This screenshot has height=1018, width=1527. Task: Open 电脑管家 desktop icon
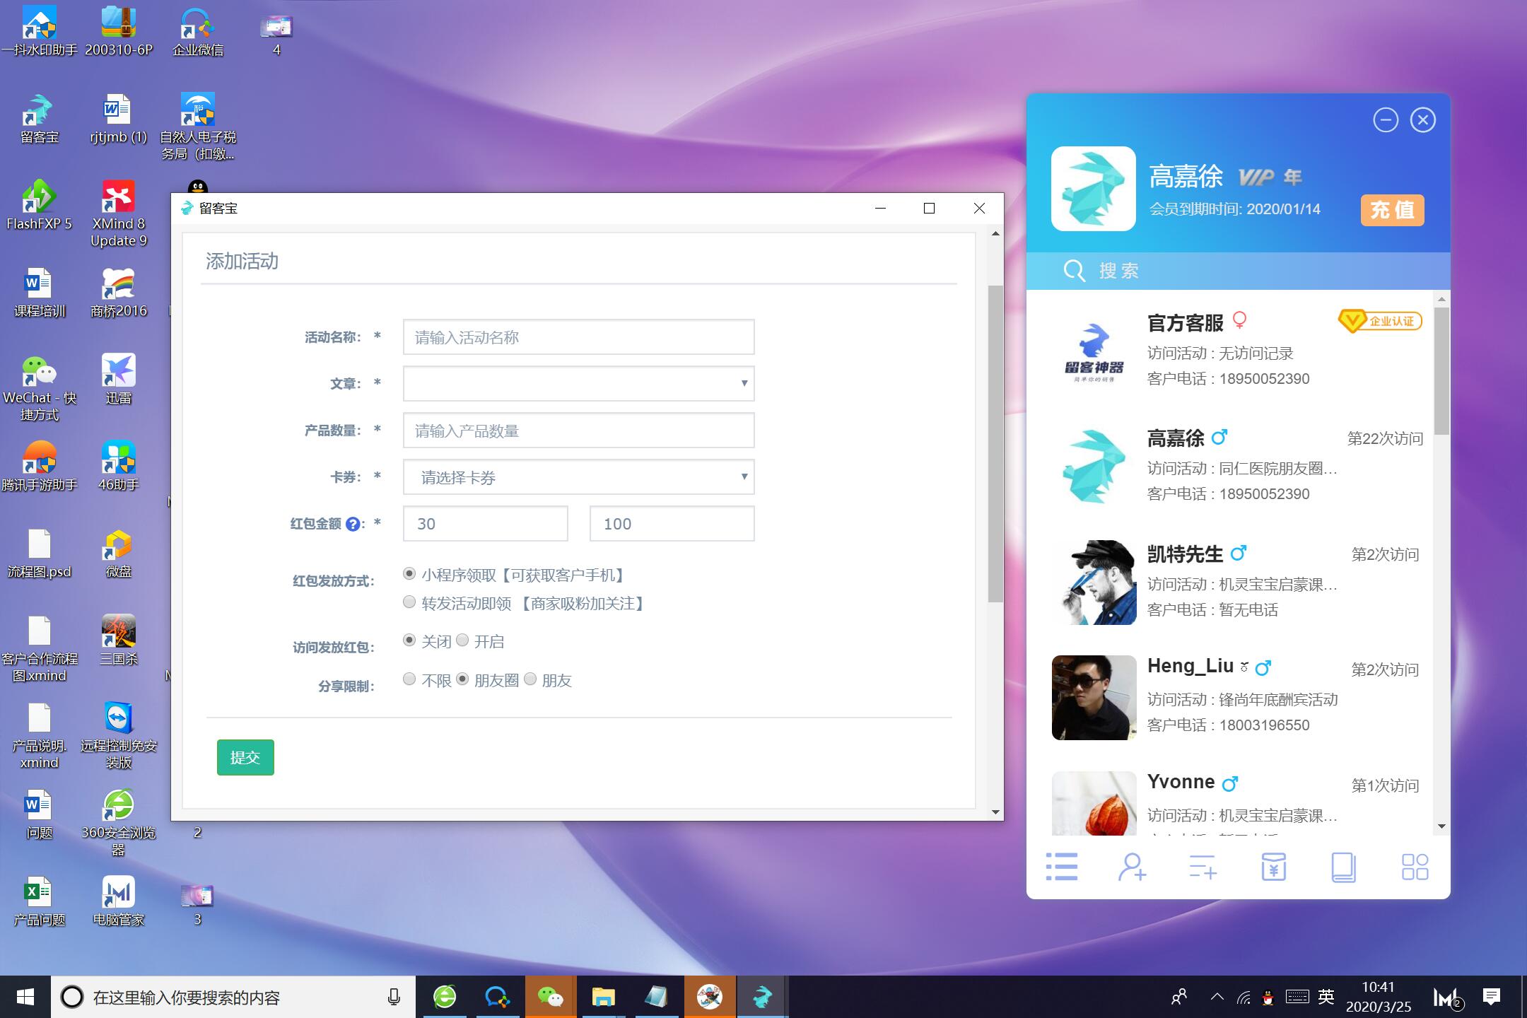pos(119,901)
